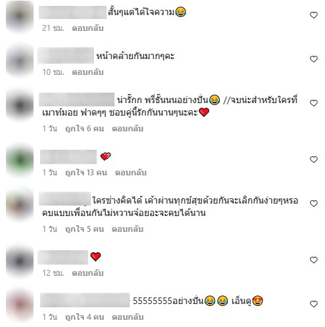Viewport: 325px width, 327px height.
Task: Reply to the comment with 13 likes
Action: [x=131, y=173]
